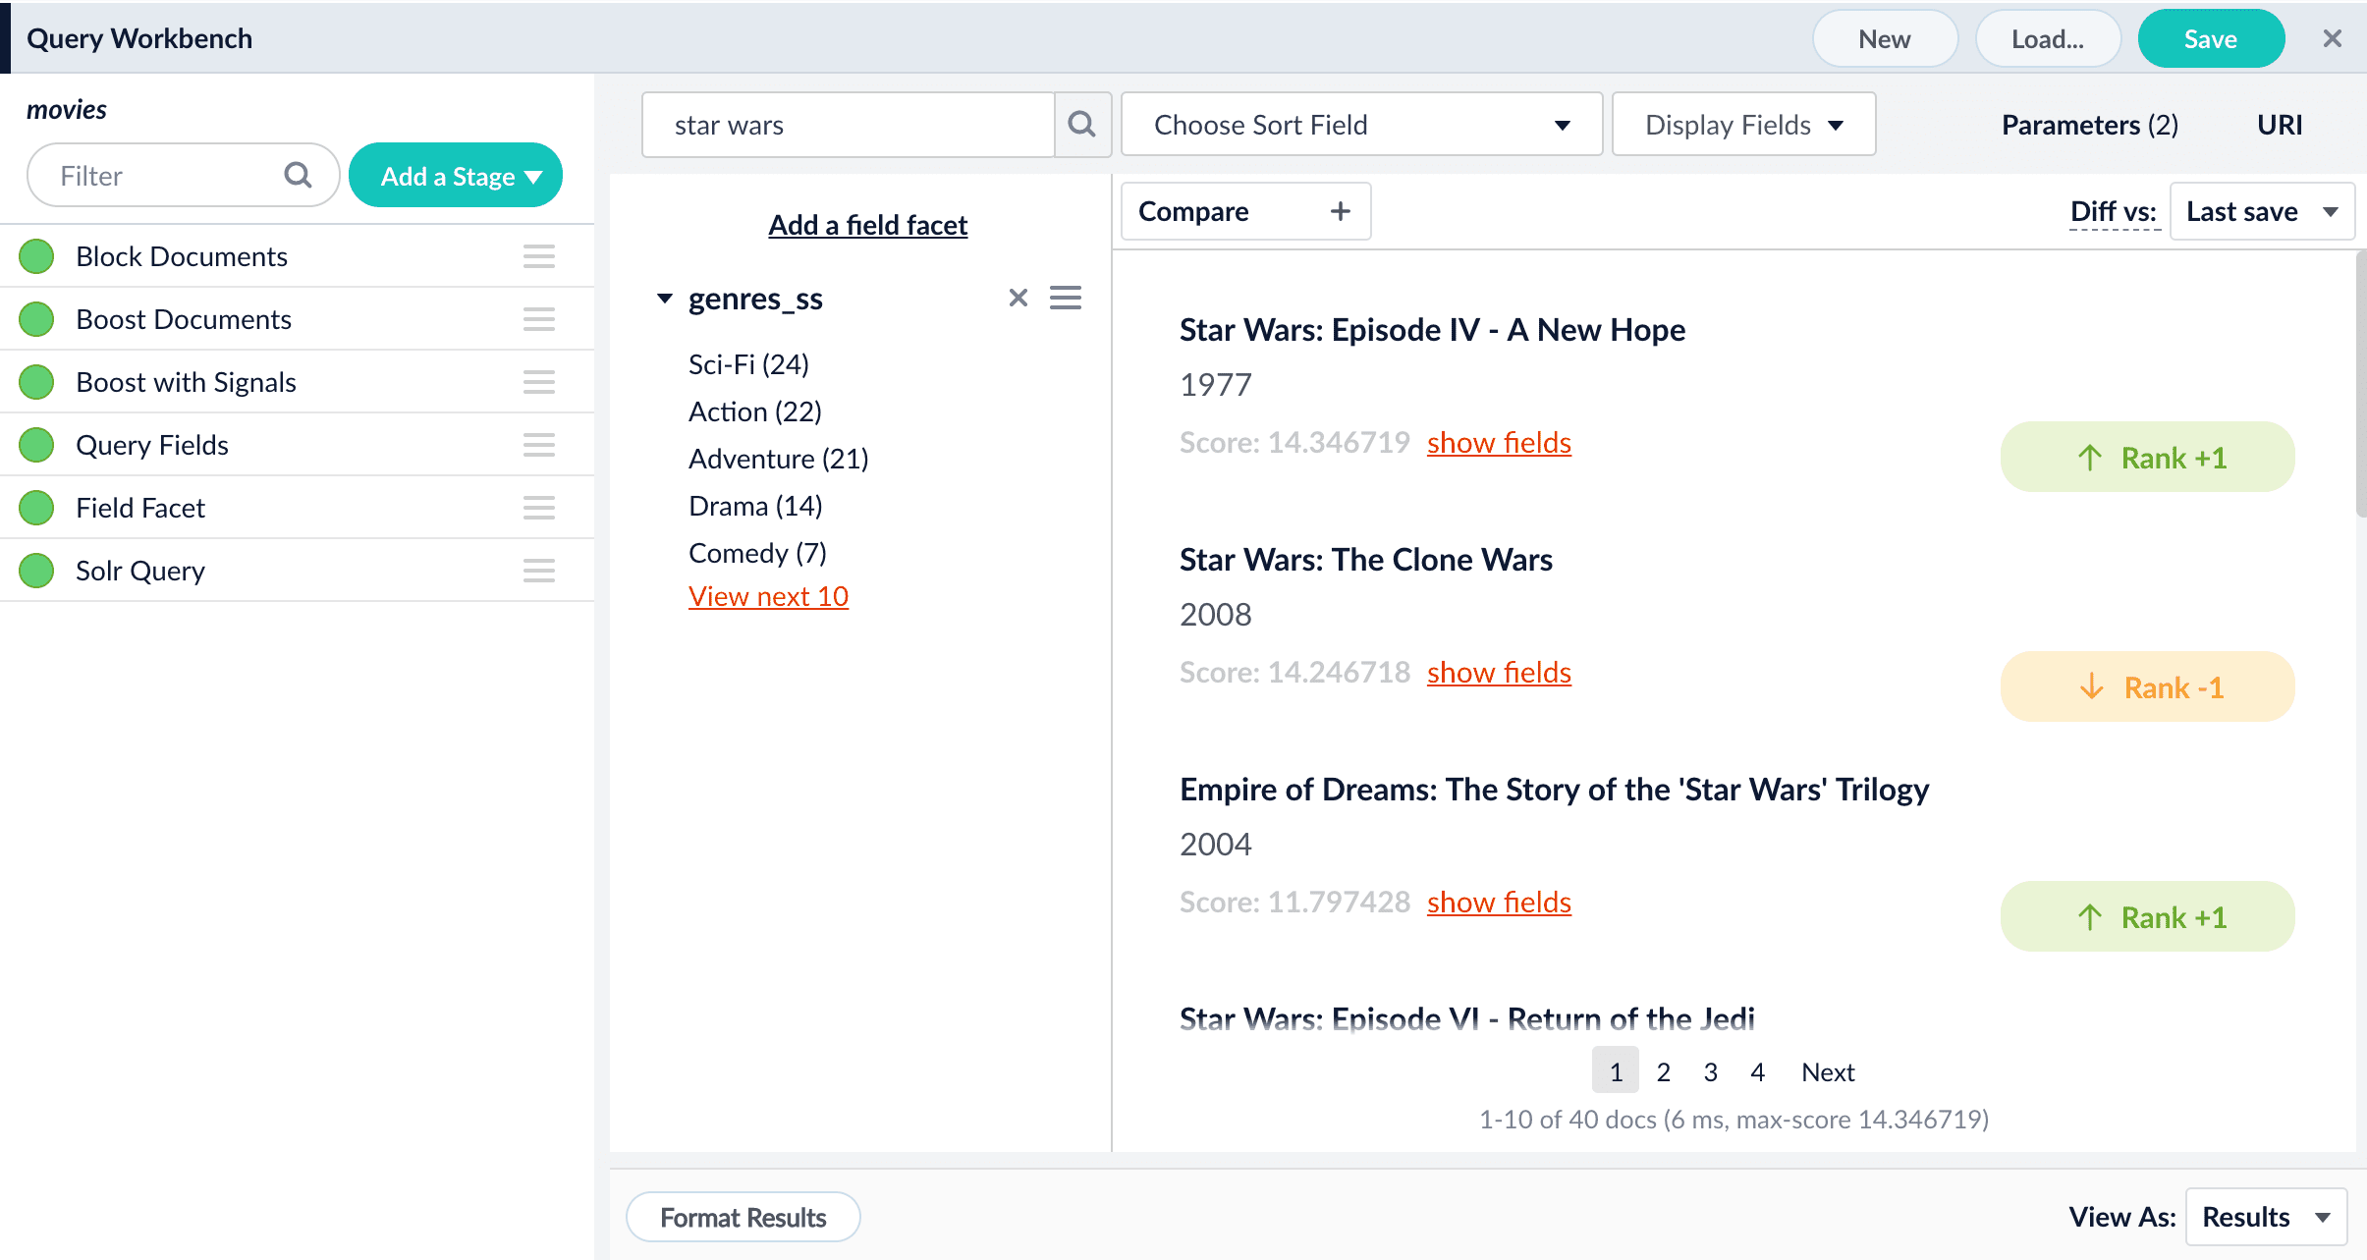This screenshot has width=2367, height=1260.
Task: Open the genres_ss facet hamburger menu
Action: coord(1065,298)
